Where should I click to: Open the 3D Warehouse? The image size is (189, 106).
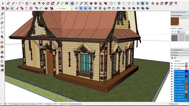pyautogui.click(x=91, y=3)
